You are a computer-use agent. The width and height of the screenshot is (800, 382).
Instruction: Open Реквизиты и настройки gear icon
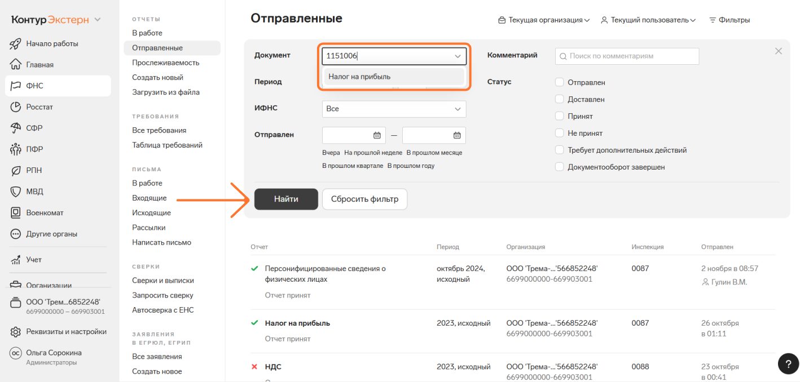[16, 331]
